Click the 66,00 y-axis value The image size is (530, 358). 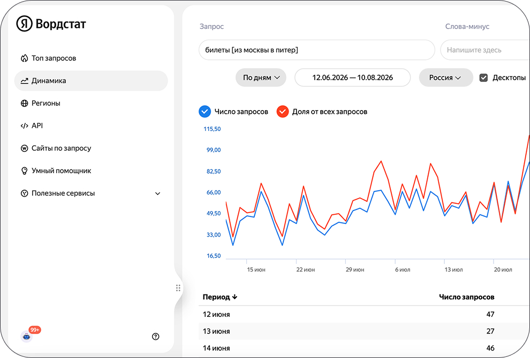[214, 192]
